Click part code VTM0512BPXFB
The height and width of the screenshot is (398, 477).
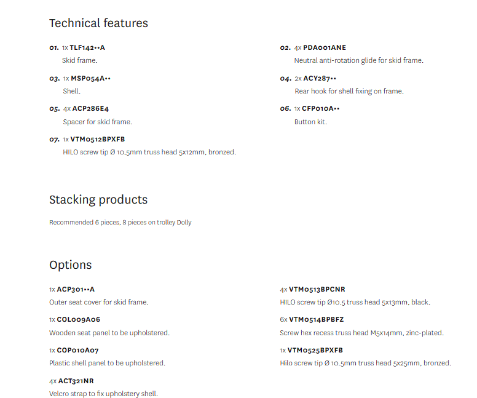click(98, 139)
